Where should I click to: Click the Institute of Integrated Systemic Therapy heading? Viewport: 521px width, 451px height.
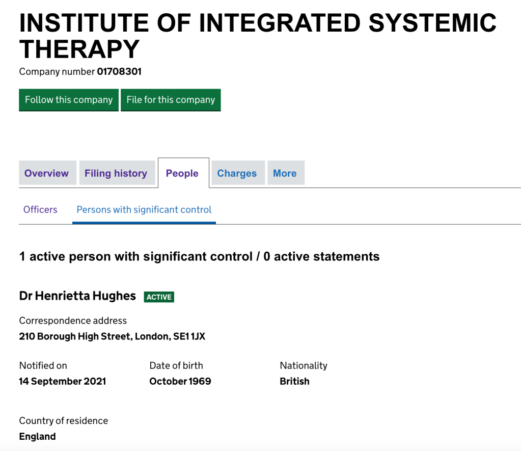click(257, 36)
